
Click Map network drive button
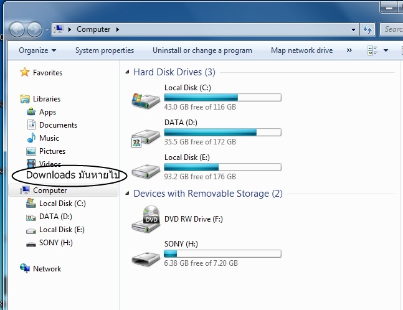[302, 50]
